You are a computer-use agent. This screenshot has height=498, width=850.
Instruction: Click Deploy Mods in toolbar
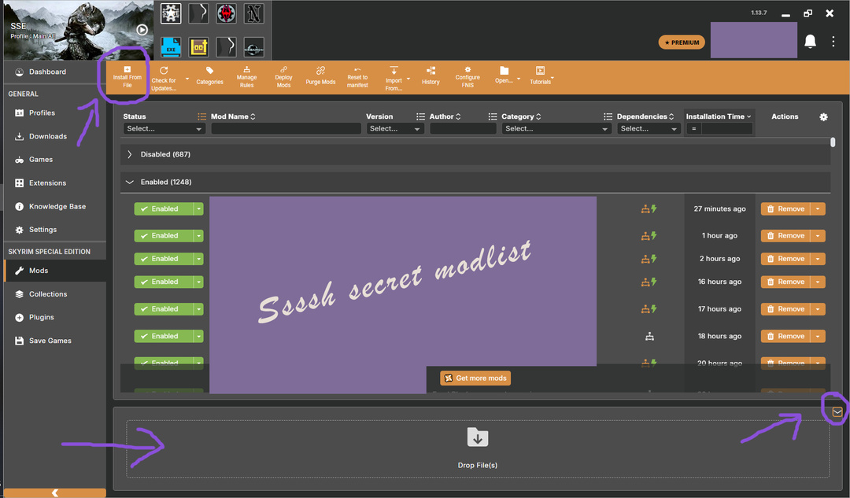point(283,76)
